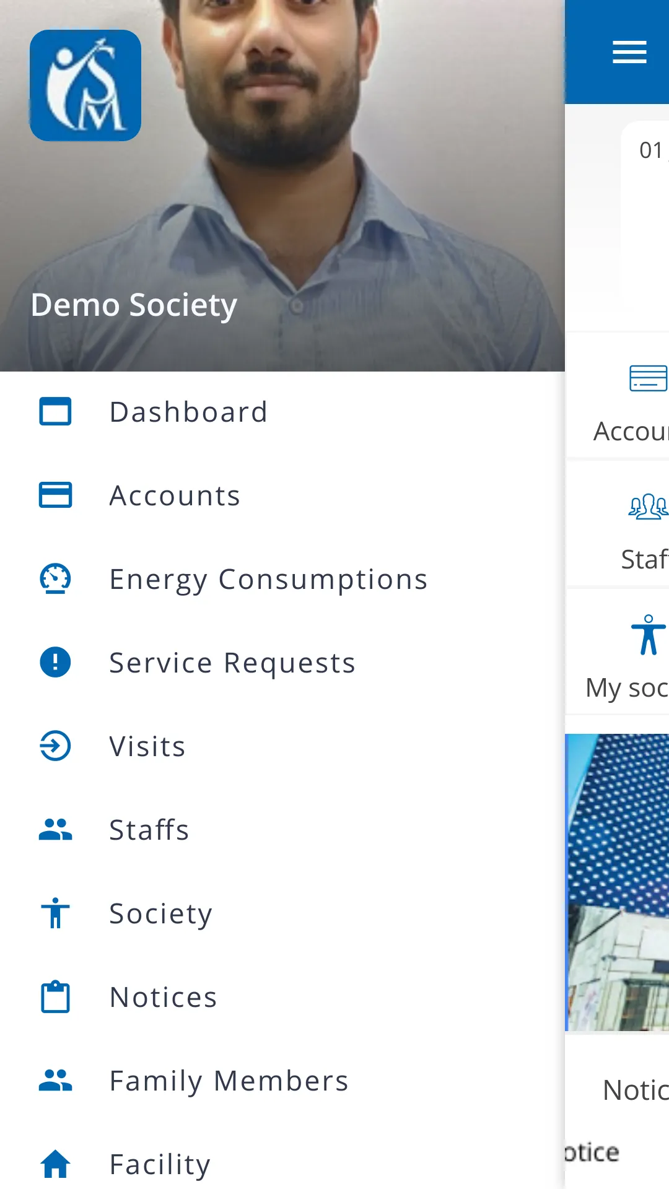Tap the Demo Society name
Viewport: 669px width, 1189px height.
pos(134,305)
